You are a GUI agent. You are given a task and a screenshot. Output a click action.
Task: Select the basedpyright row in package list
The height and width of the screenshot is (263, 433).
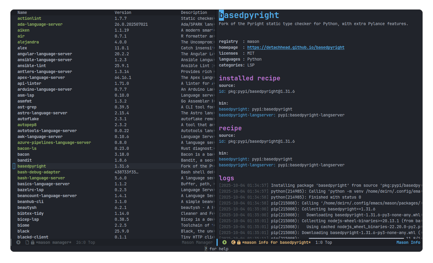(114, 166)
